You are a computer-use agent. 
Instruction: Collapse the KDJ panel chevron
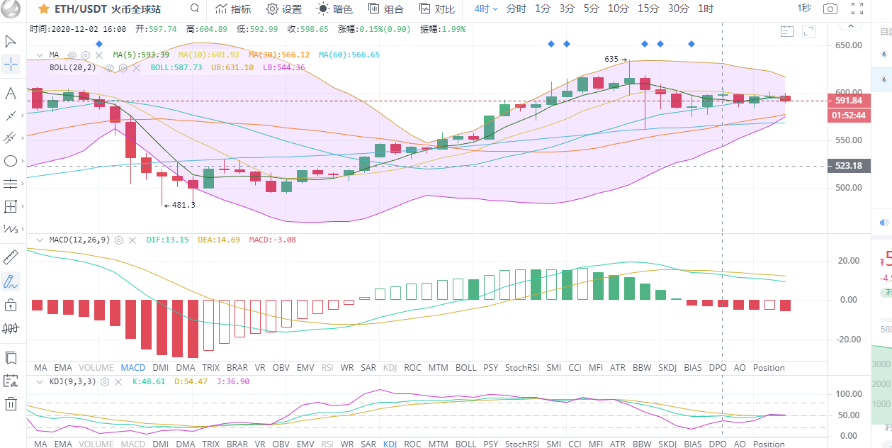[x=40, y=381]
